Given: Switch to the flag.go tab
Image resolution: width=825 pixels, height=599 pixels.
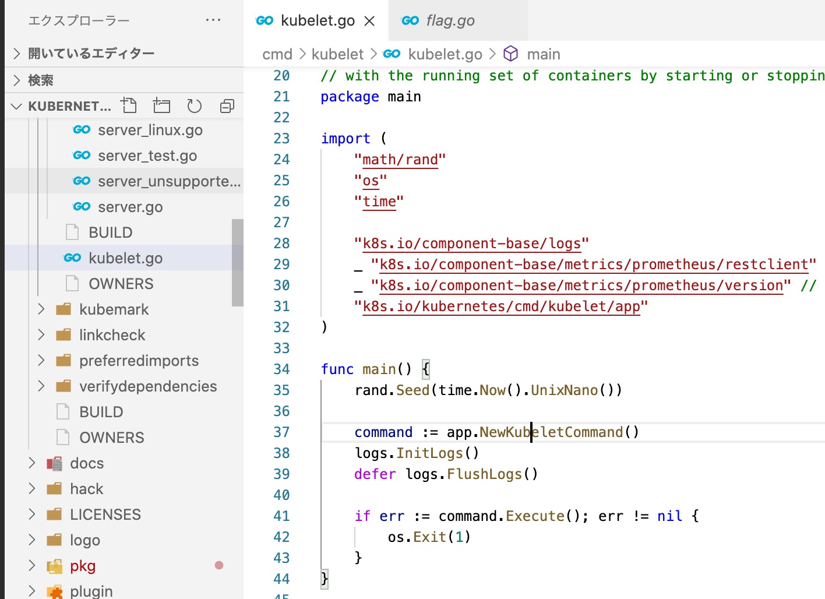Looking at the screenshot, I should 458,20.
